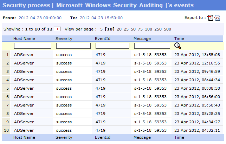Click the To date 2012-04-23 15:50:00
The width and height of the screenshot is (226, 144).
click(x=101, y=18)
